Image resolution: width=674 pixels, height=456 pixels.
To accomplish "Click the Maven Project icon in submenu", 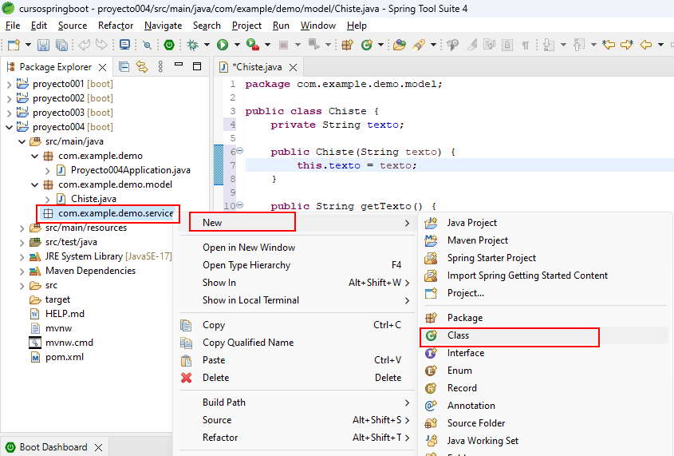I will click(x=431, y=240).
